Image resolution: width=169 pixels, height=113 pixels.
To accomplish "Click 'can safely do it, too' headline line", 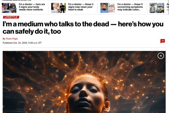I will click(32, 31).
